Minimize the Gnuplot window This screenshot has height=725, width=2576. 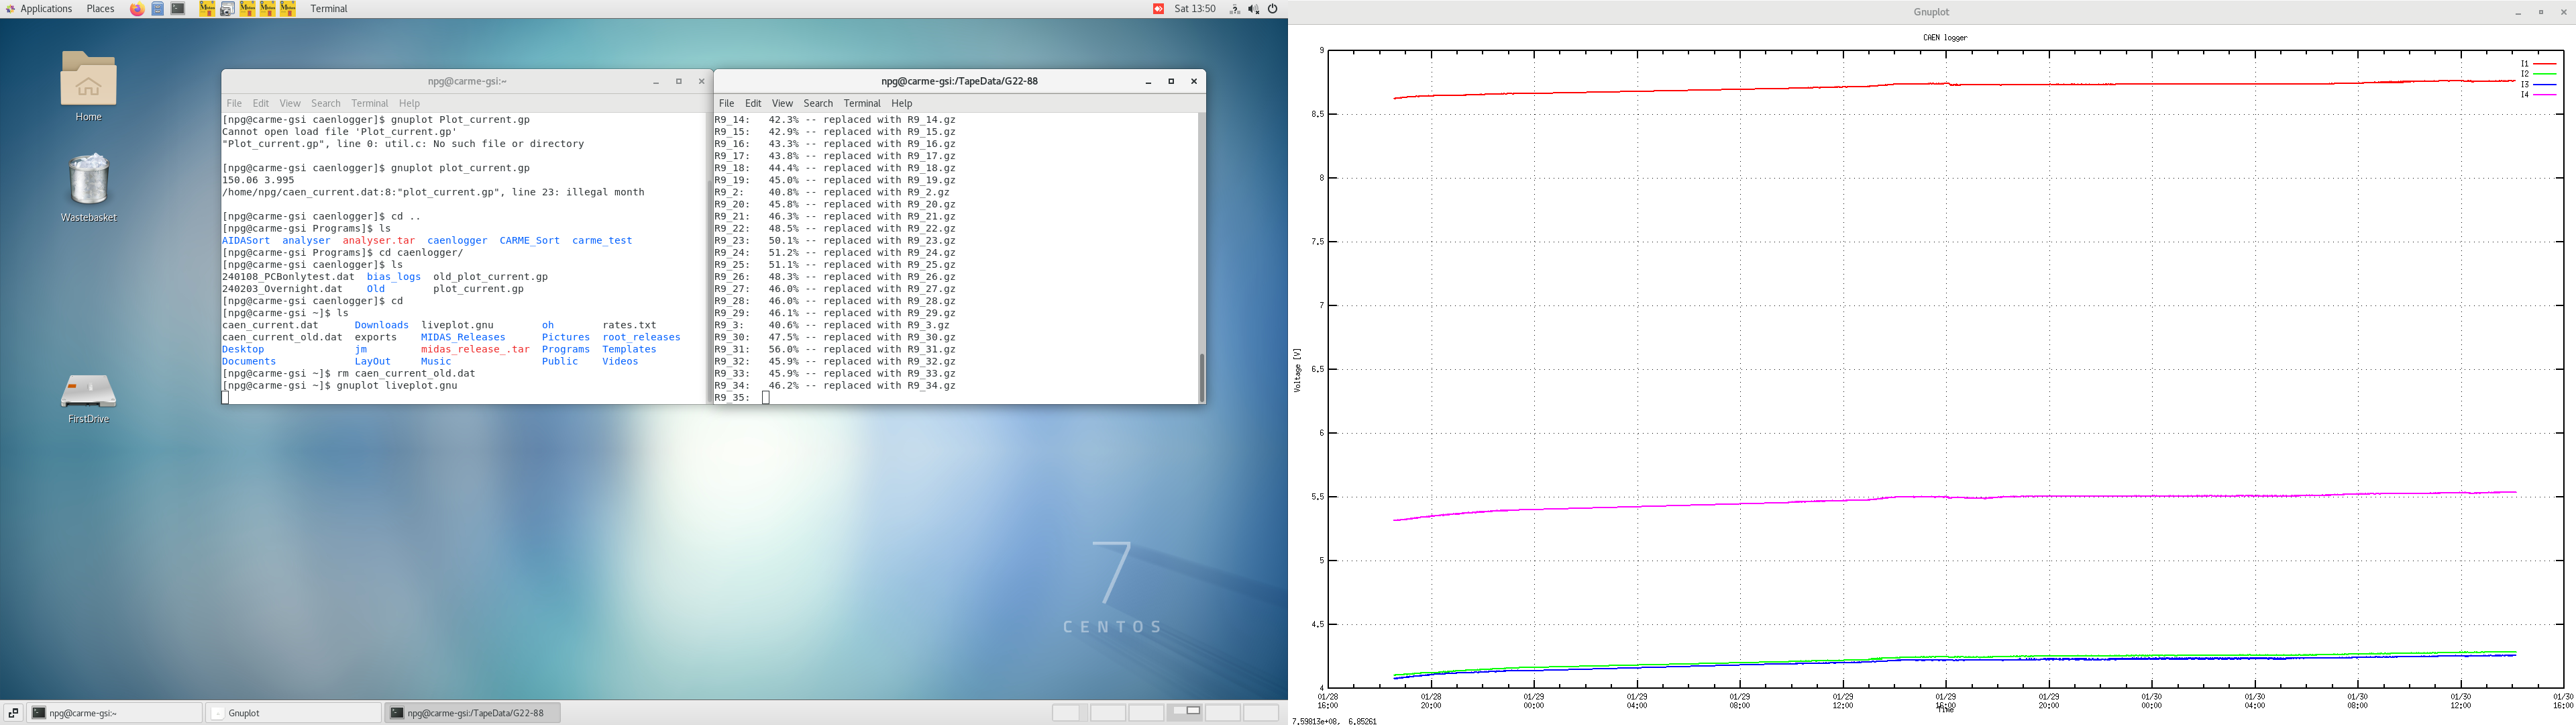pyautogui.click(x=2518, y=12)
